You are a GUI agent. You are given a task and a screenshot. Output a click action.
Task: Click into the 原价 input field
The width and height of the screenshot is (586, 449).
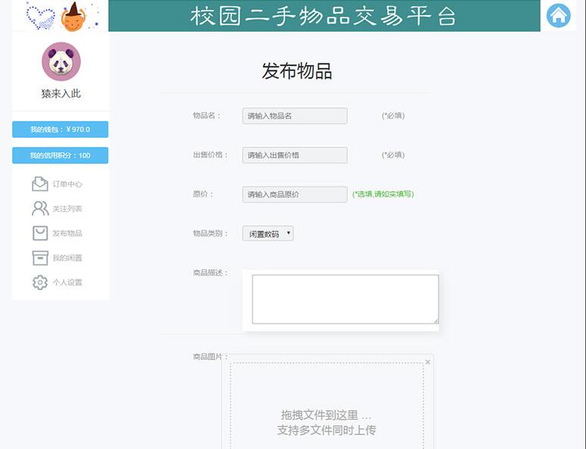[294, 194]
